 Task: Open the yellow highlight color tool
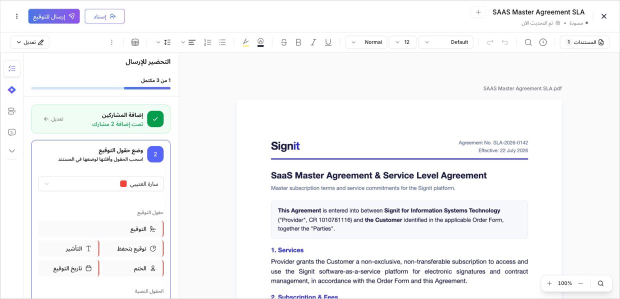click(245, 42)
